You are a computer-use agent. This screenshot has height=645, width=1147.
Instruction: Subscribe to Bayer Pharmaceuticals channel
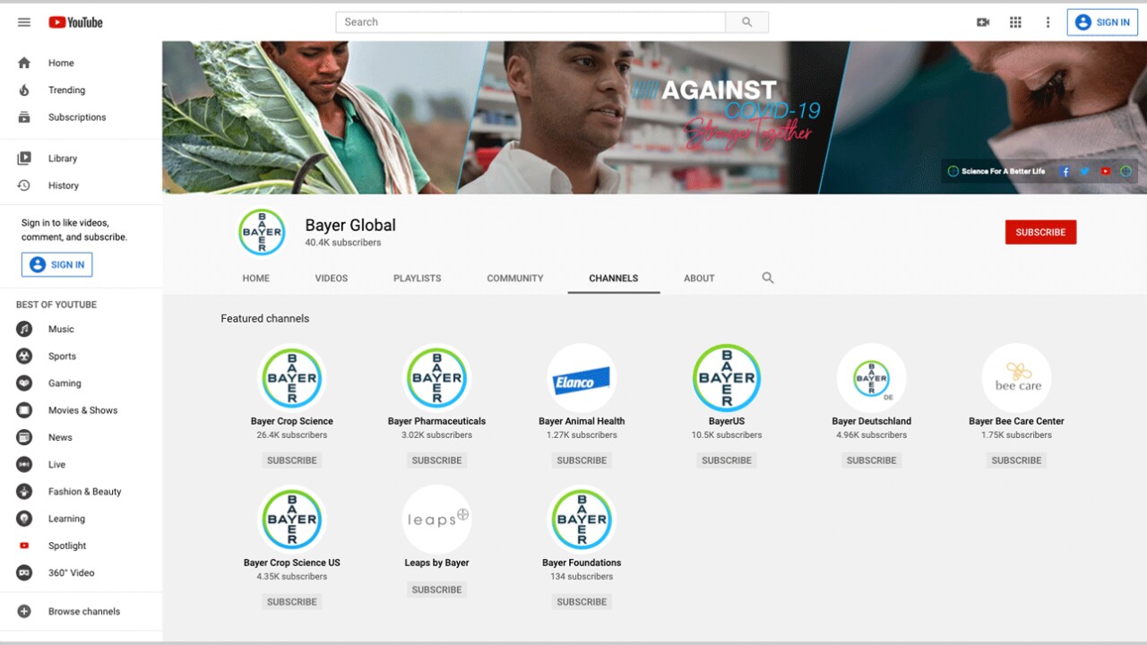(437, 460)
